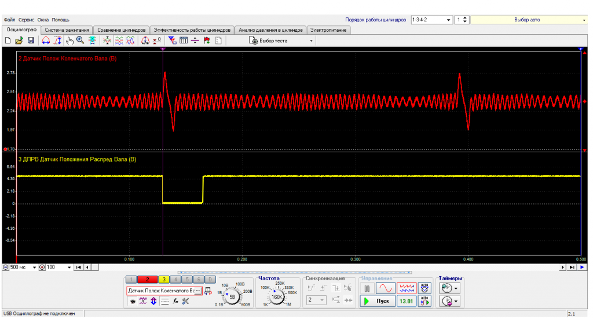Click the teal fit-waveform toolbar icon
The height and width of the screenshot is (319, 593).
pos(92,41)
